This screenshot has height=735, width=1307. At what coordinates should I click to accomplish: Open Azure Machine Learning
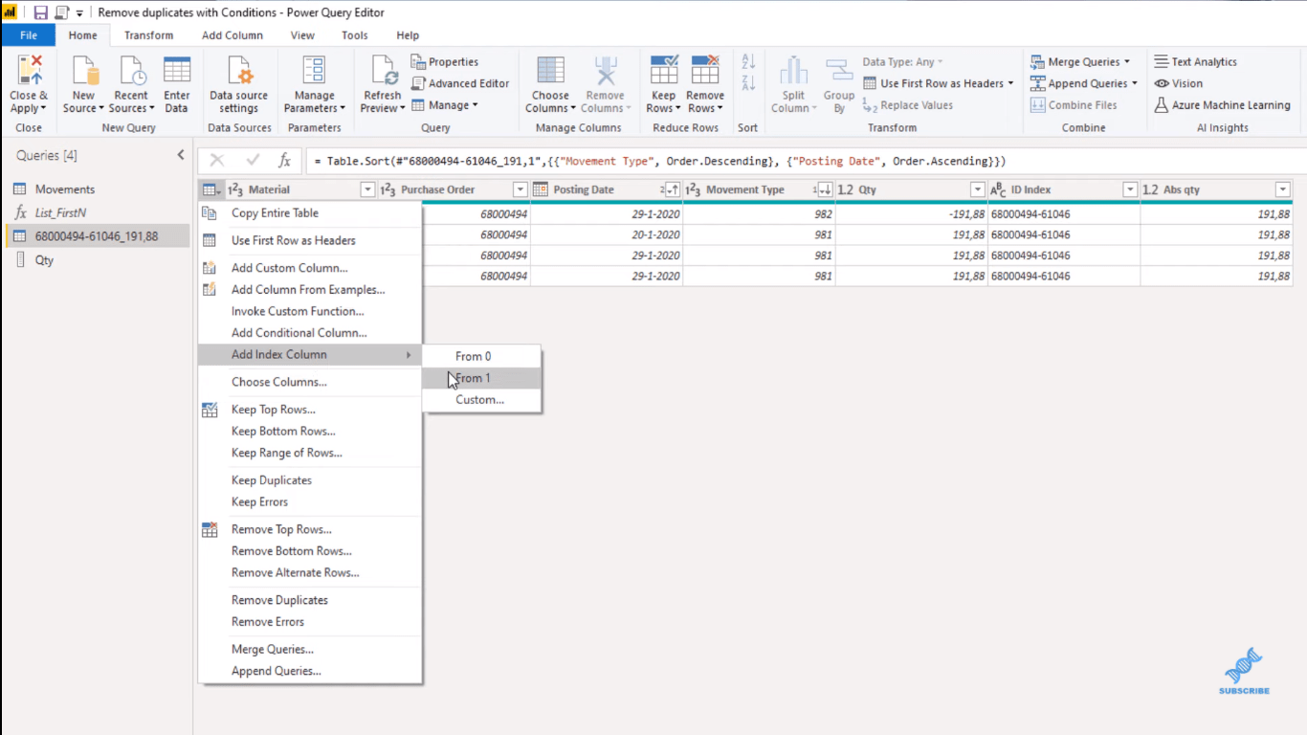click(x=1222, y=105)
